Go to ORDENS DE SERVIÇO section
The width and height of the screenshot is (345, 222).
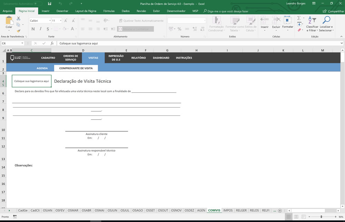point(71,58)
